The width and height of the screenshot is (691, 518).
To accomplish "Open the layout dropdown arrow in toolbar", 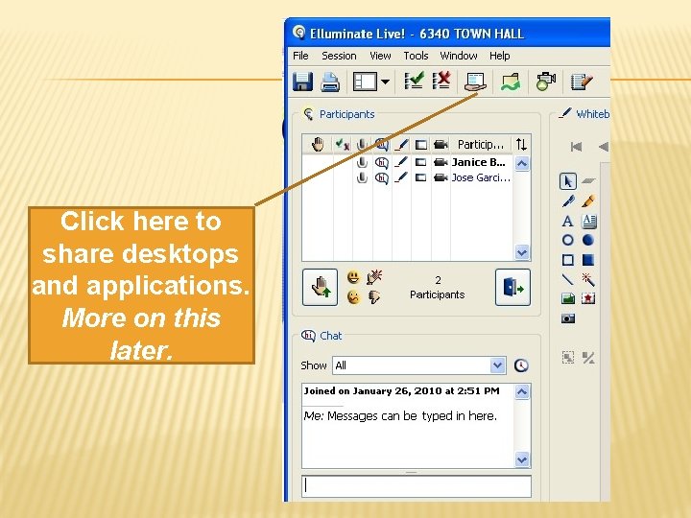I will 385,82.
